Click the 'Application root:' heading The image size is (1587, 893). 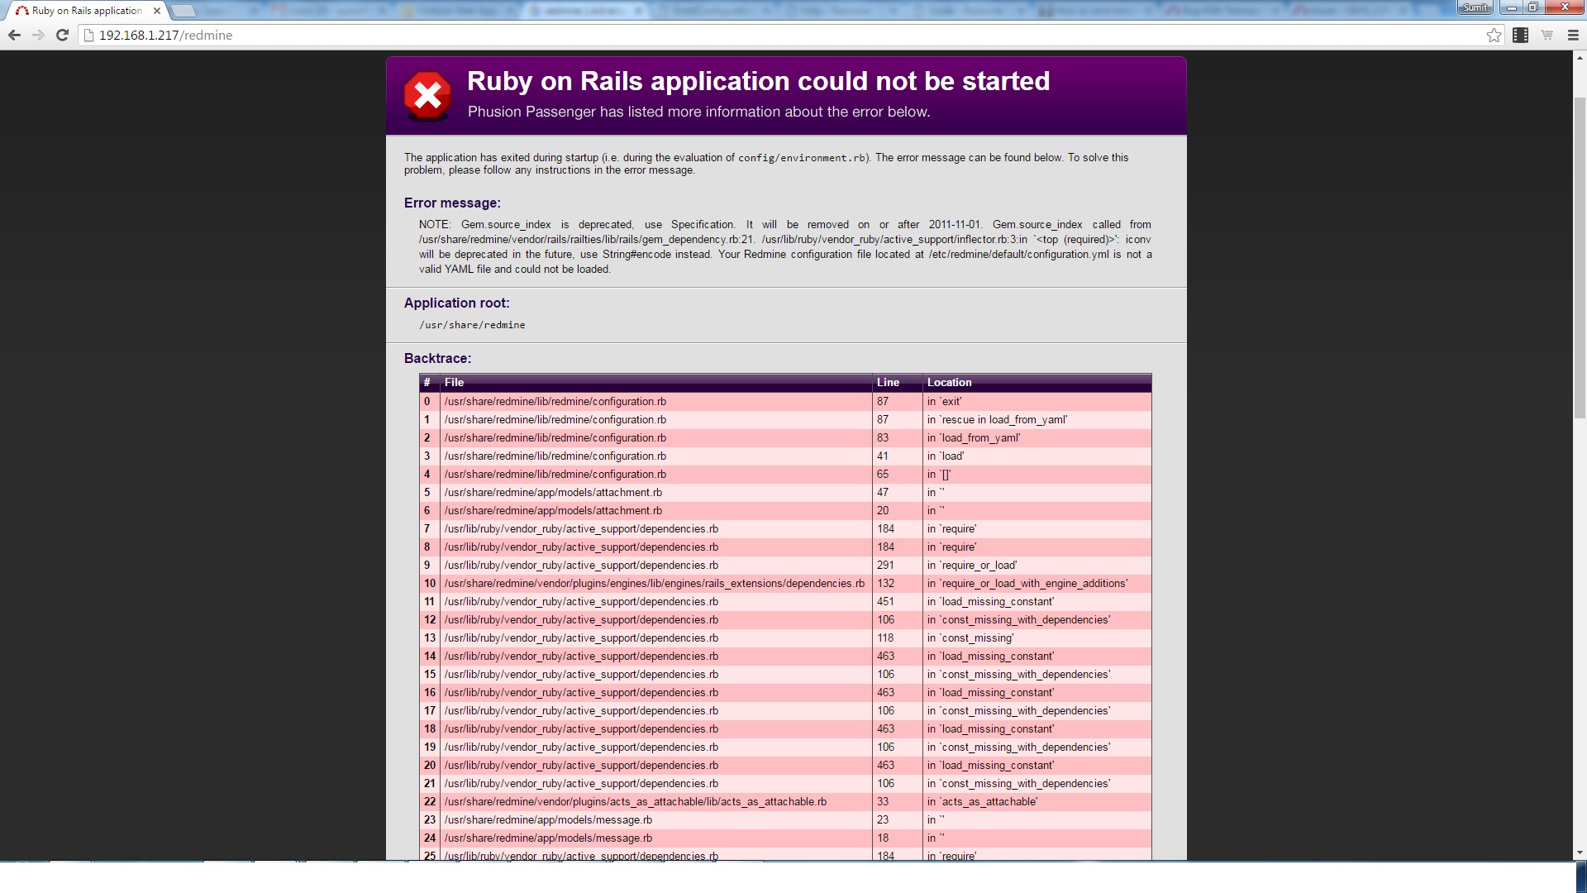coord(456,303)
